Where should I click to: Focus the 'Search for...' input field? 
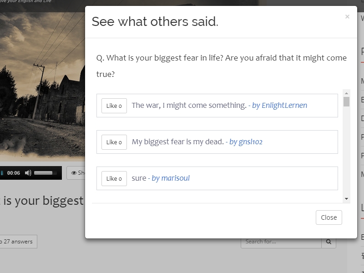281,242
